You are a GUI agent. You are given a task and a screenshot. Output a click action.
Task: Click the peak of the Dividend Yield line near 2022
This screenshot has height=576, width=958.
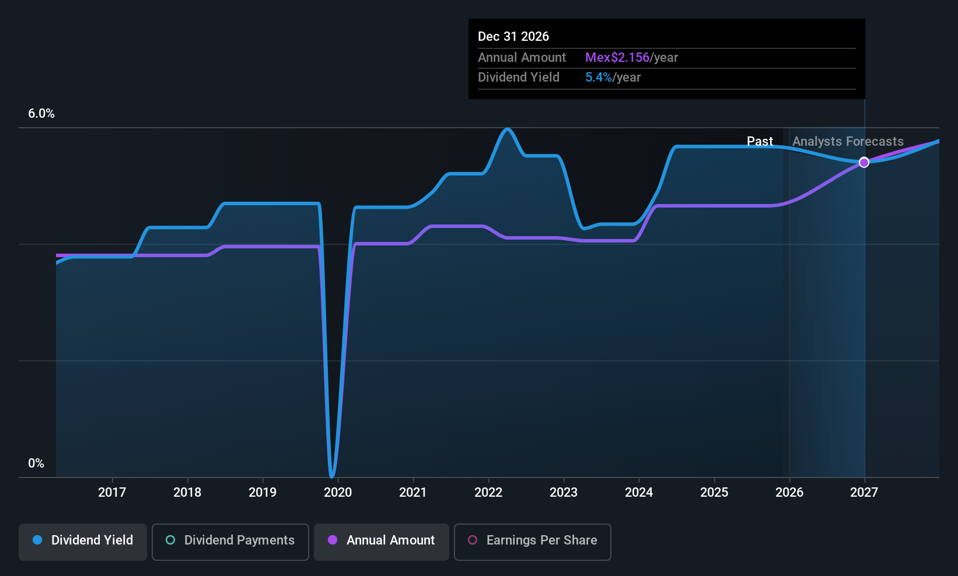click(507, 129)
